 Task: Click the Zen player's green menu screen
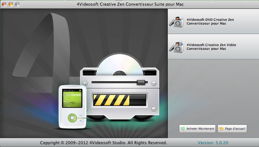(x=71, y=99)
